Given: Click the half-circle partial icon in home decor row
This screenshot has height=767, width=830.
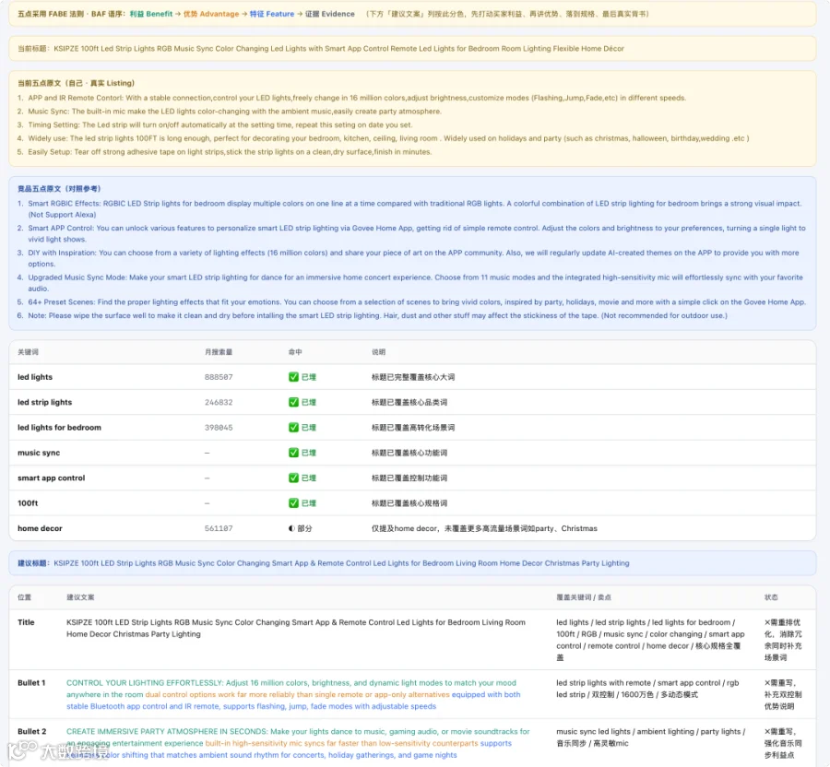Looking at the screenshot, I should click(x=291, y=528).
